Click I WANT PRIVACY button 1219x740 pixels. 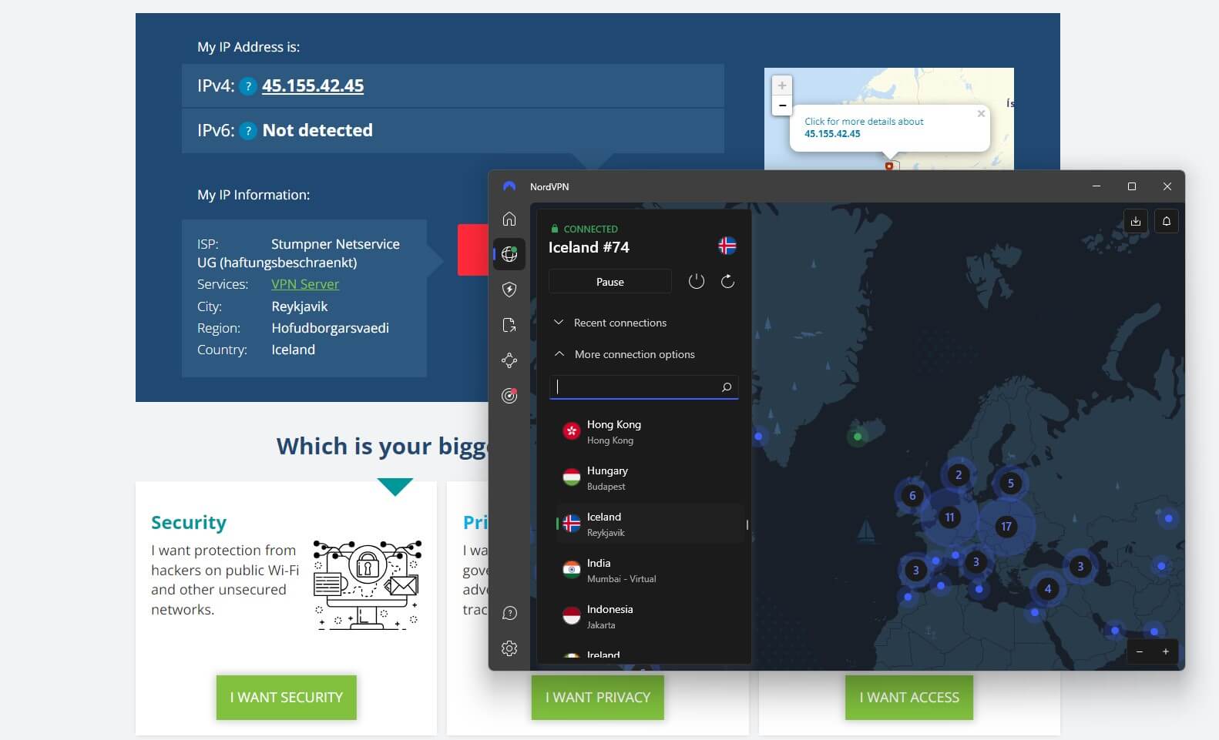pos(598,698)
